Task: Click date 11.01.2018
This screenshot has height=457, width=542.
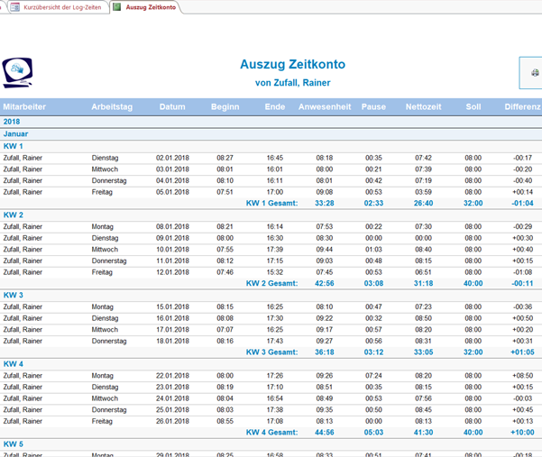Action: pos(172,260)
